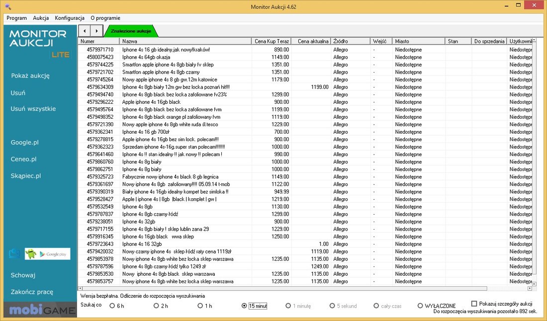Click the horizontal scrollbar of the table
Image resolution: width=547 pixels, height=321 pixels.
coord(284,288)
